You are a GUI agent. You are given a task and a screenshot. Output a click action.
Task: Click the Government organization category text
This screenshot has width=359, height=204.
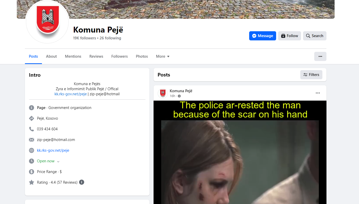tap(70, 108)
